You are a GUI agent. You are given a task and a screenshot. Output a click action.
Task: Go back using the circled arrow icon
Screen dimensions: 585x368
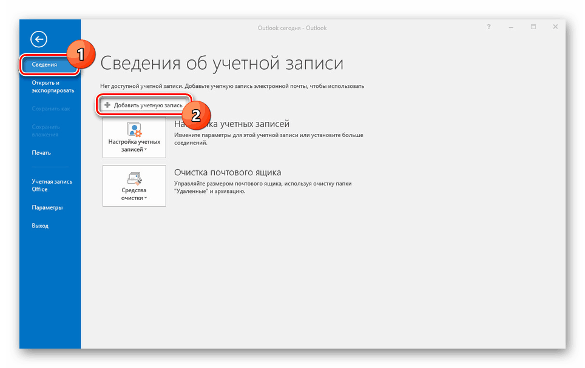39,39
